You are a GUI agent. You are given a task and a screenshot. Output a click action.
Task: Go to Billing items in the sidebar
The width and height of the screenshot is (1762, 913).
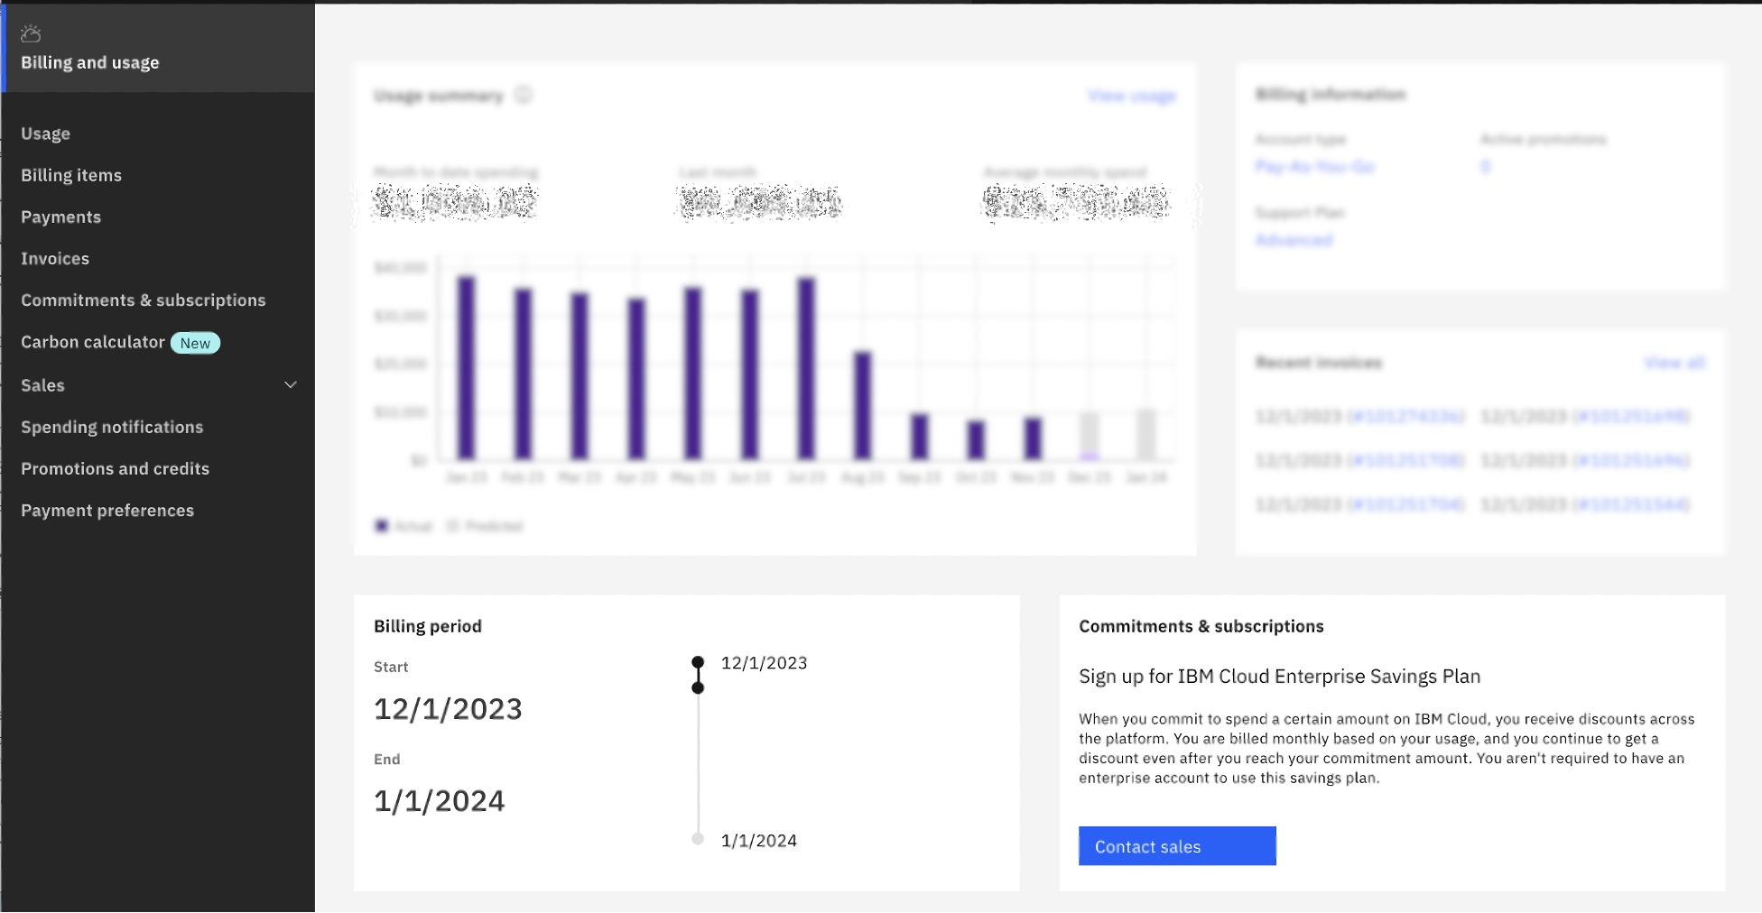tap(71, 175)
